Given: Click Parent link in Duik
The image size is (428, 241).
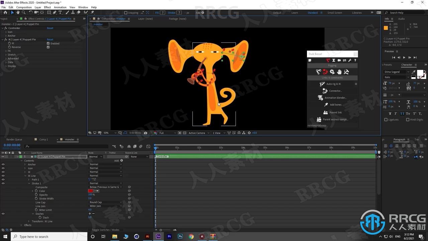Looking at the screenshot, I should click(x=335, y=112).
